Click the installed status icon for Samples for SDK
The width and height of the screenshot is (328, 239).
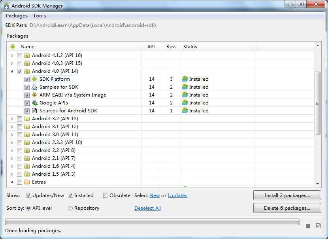tap(185, 87)
